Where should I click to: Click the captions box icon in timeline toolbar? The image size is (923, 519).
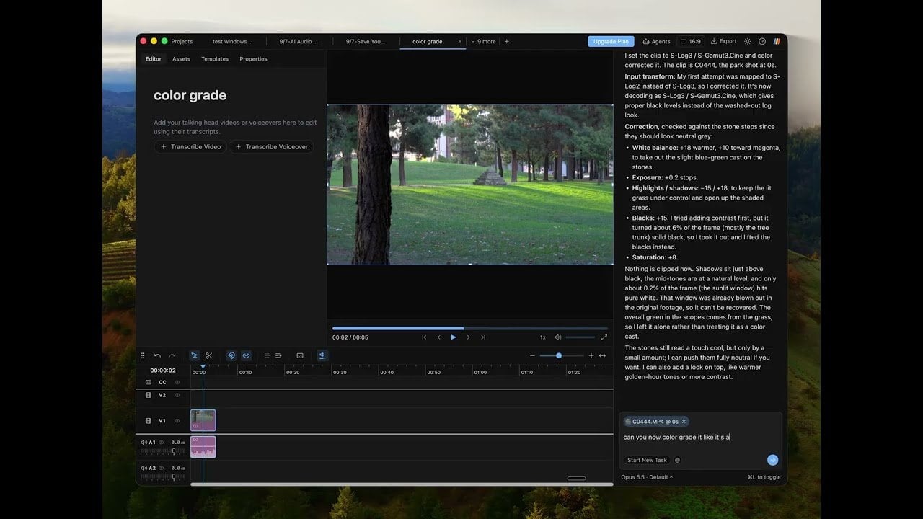300,355
